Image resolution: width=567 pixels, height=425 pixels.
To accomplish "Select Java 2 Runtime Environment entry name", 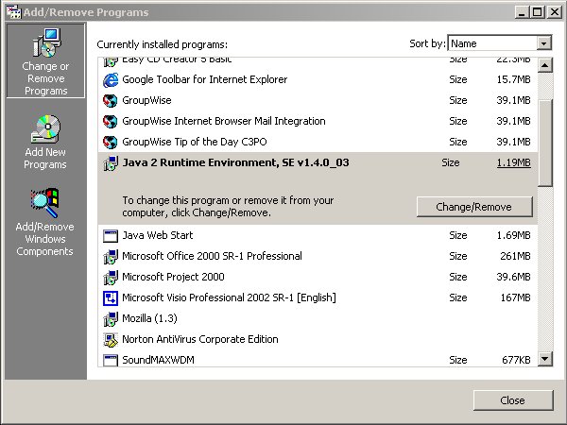I will pos(235,162).
